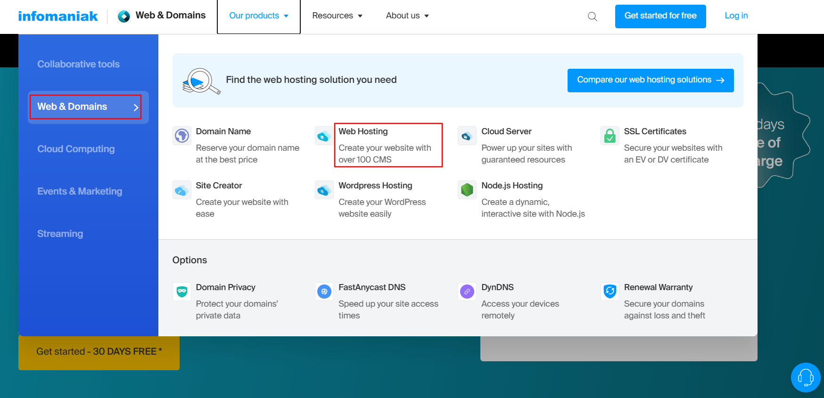Click 'Create your website with over 100 CMS' text
This screenshot has height=398, width=824.
pyautogui.click(x=385, y=154)
